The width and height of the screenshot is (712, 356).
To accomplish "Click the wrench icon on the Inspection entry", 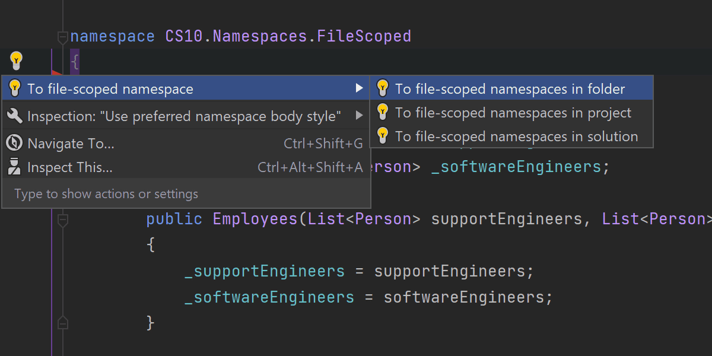I will [15, 116].
